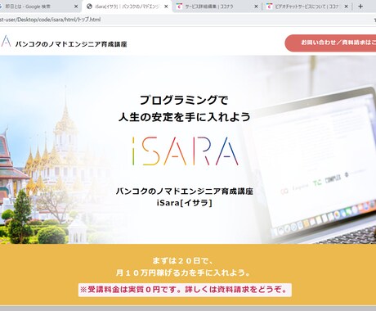376x311 pixels.
Task: Click the colorful iSARA hero logo
Action: coord(186,151)
